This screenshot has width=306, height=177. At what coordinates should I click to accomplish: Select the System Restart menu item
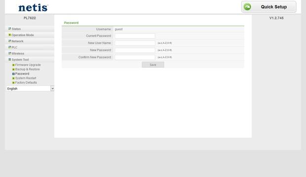click(26, 78)
